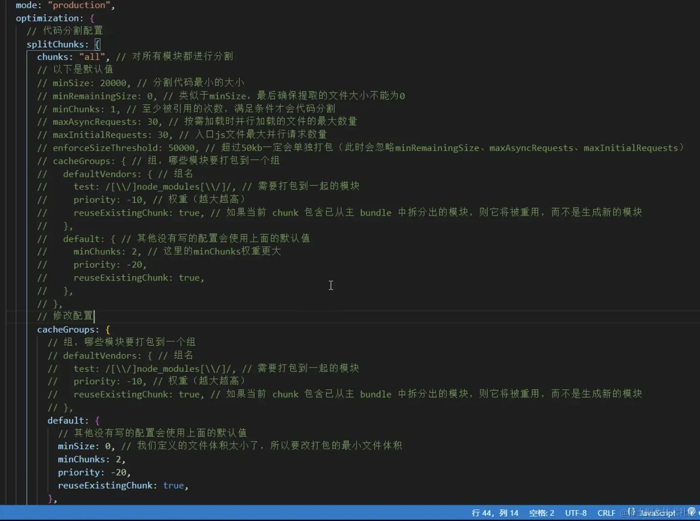The height and width of the screenshot is (521, 700).
Task: Click the 'minSize: 0,' setting
Action: click(x=86, y=446)
